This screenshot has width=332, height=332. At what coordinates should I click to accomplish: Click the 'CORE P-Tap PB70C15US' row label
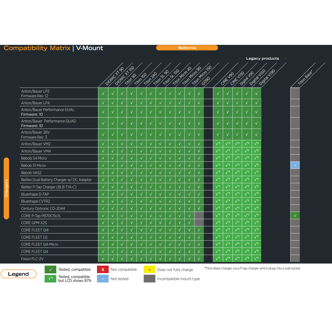pos(41,216)
